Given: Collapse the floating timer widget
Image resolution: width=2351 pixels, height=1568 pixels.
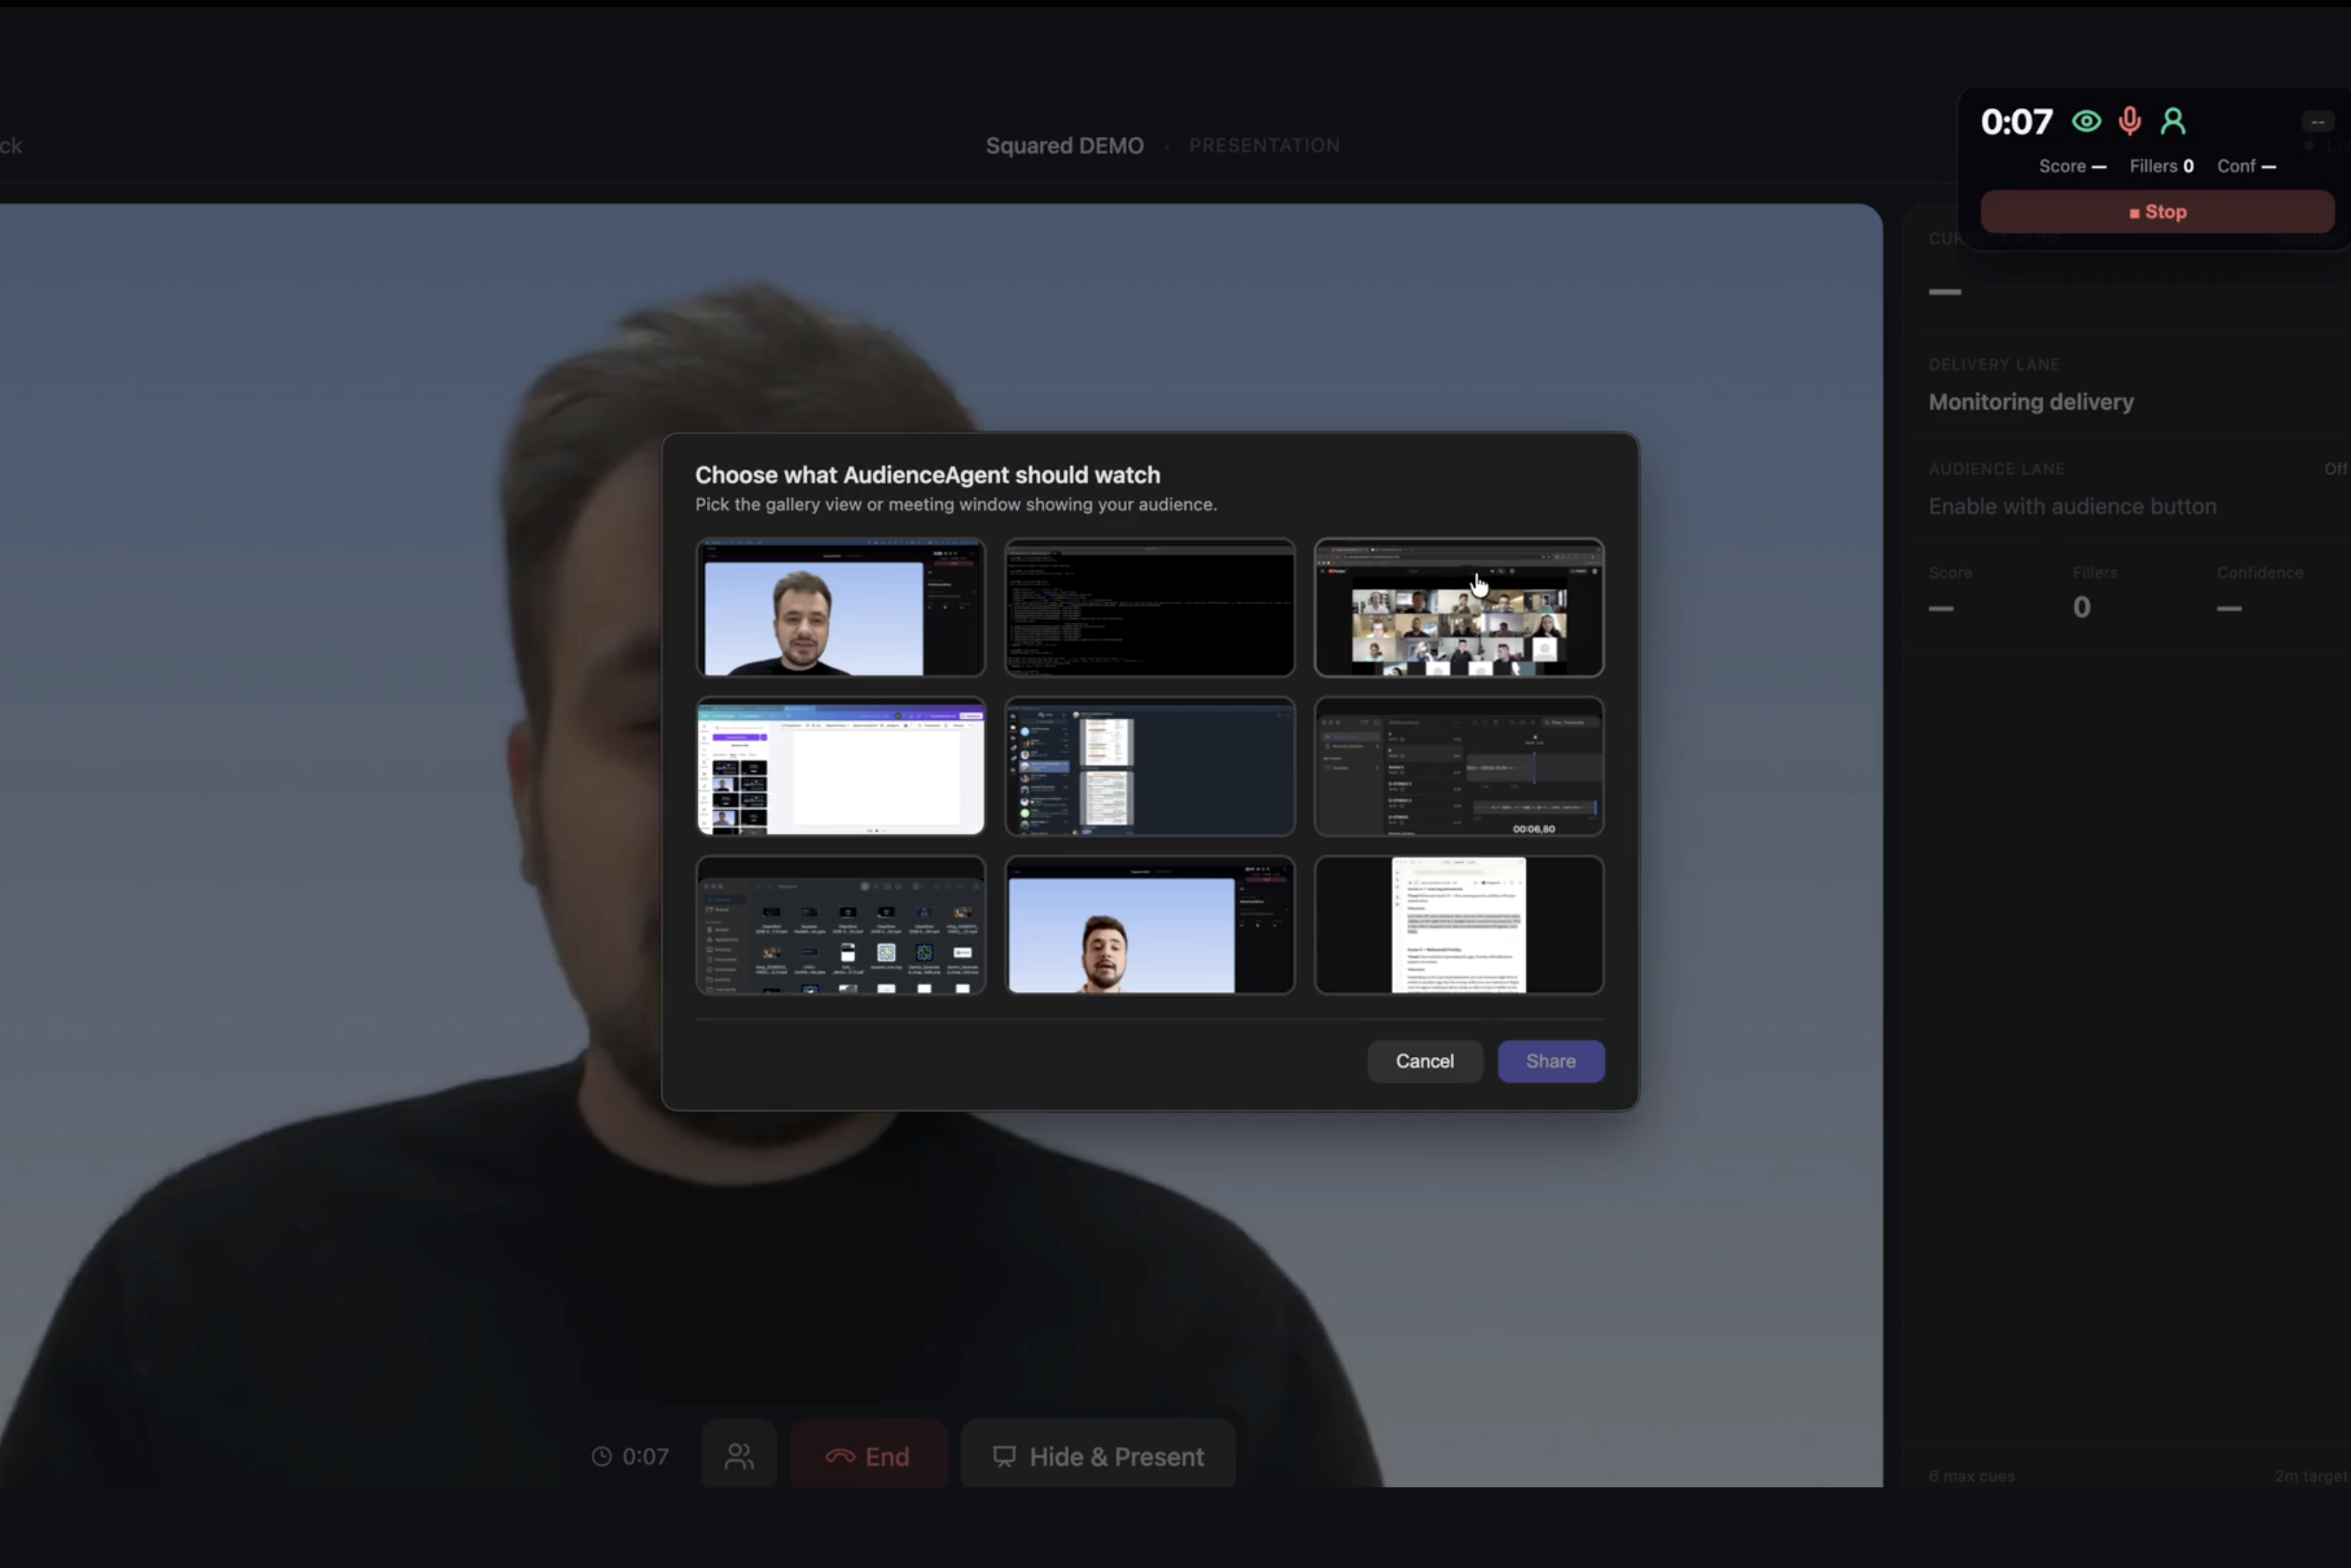Looking at the screenshot, I should pyautogui.click(x=2317, y=121).
